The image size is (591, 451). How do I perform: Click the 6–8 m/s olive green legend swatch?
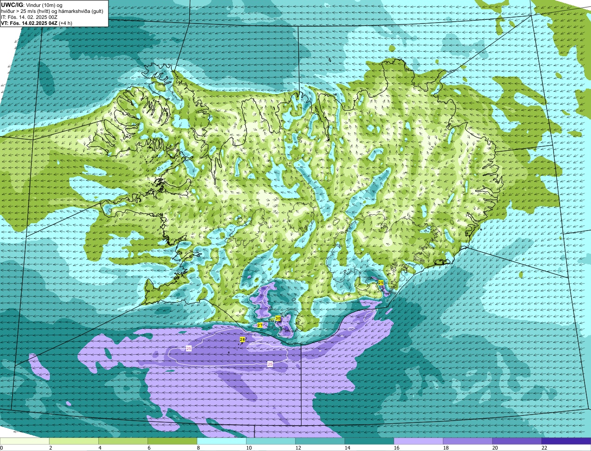coord(172,441)
